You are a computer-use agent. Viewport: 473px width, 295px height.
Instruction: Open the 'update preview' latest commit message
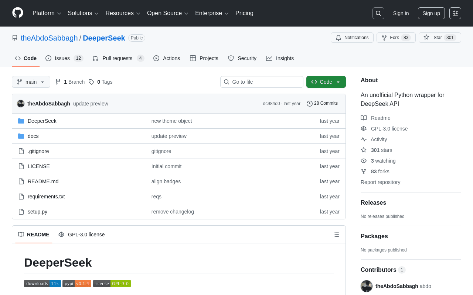click(x=91, y=104)
